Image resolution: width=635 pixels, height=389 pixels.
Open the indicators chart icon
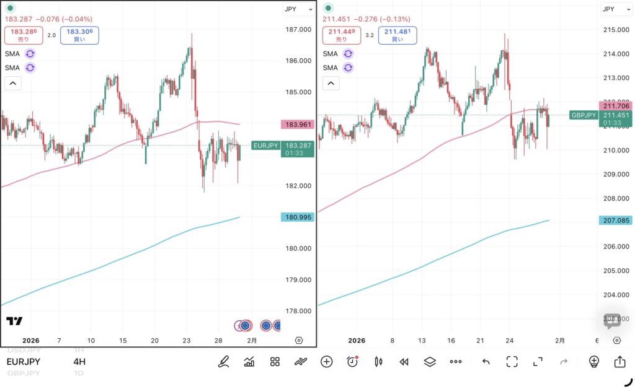pos(249,362)
